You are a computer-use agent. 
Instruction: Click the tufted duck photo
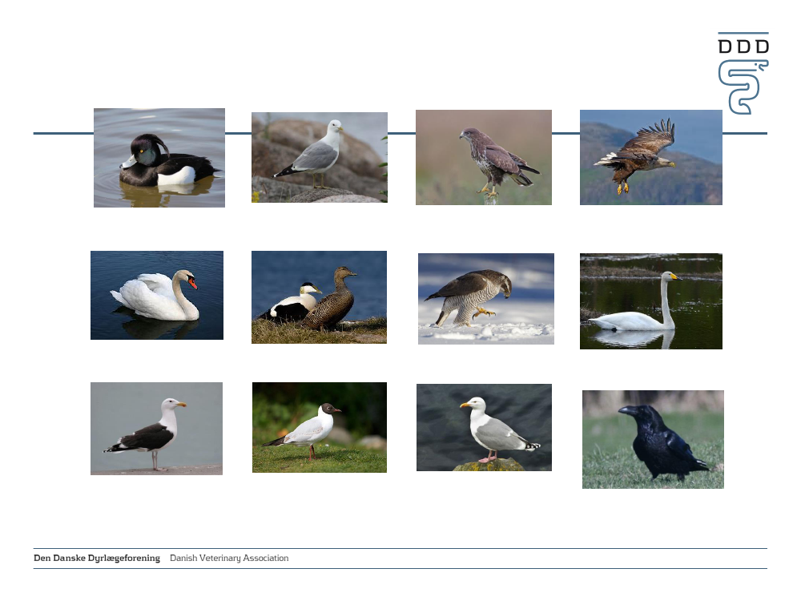point(159,157)
